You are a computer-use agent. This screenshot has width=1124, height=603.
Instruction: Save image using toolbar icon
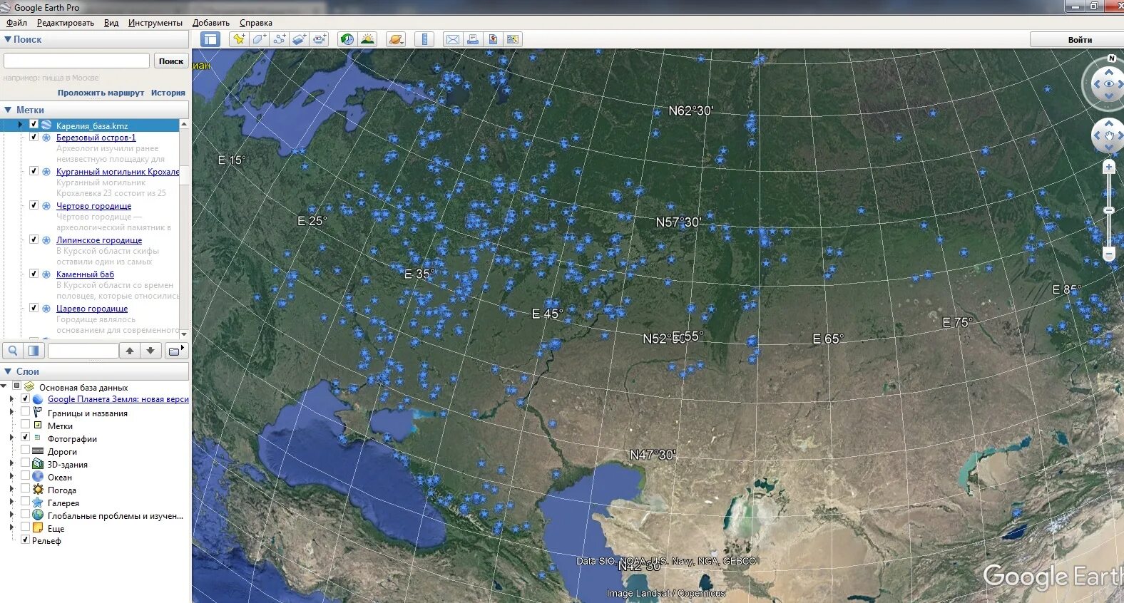coord(492,39)
